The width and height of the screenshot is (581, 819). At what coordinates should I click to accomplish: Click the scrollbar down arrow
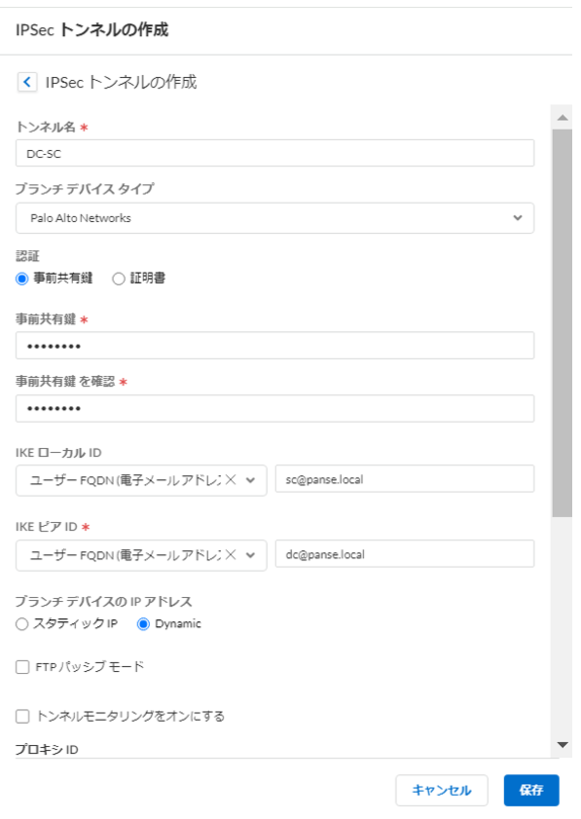pyautogui.click(x=563, y=745)
